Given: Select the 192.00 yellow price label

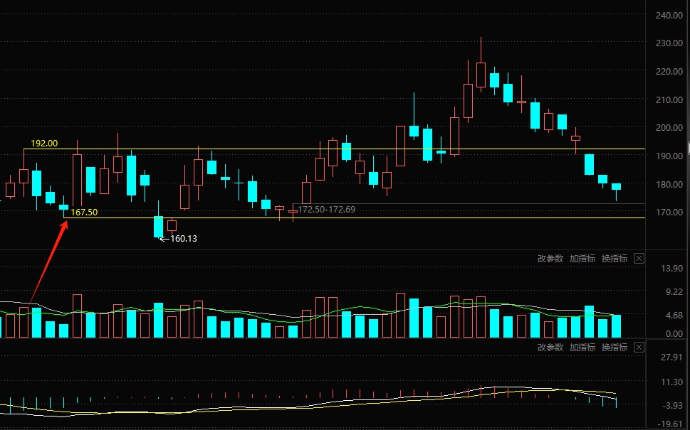Looking at the screenshot, I should point(44,143).
